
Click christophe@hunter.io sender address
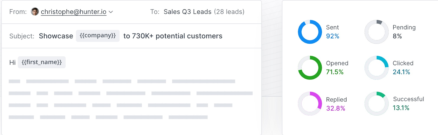click(74, 12)
